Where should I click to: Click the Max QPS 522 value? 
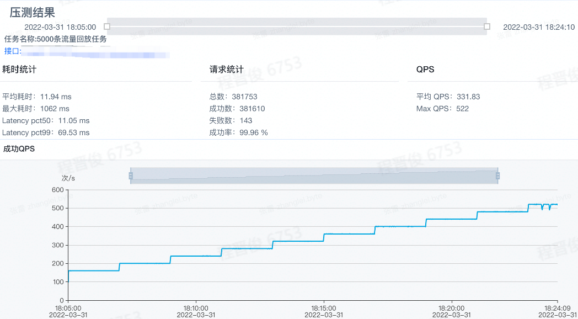coord(462,109)
